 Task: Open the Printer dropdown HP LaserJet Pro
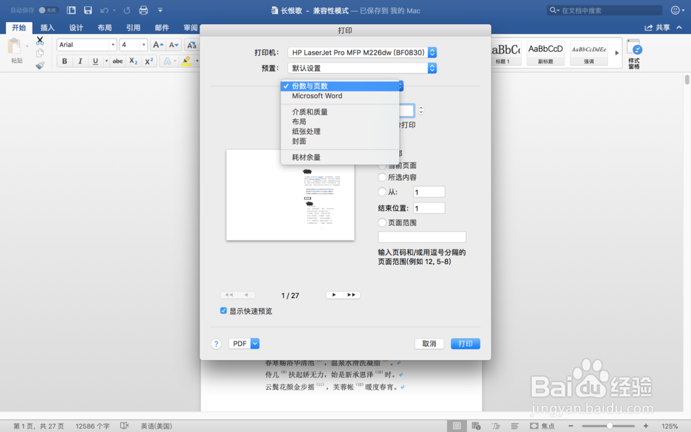362,53
